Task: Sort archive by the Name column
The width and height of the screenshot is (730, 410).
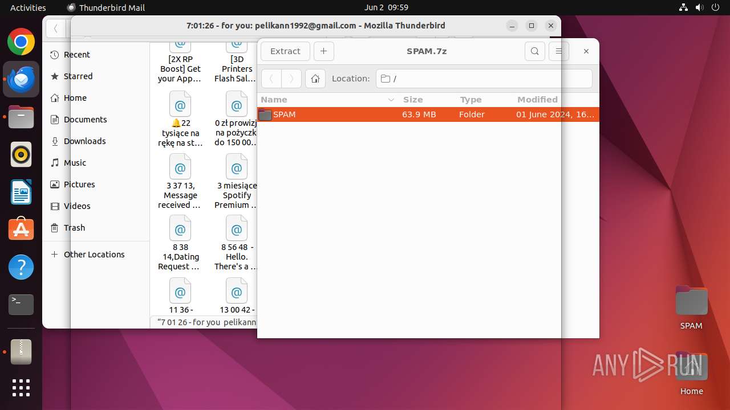Action: point(328,100)
